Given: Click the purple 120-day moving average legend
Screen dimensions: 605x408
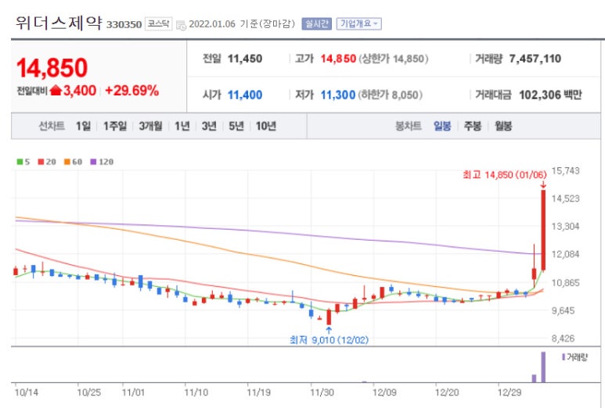Looking at the screenshot, I should coord(102,162).
